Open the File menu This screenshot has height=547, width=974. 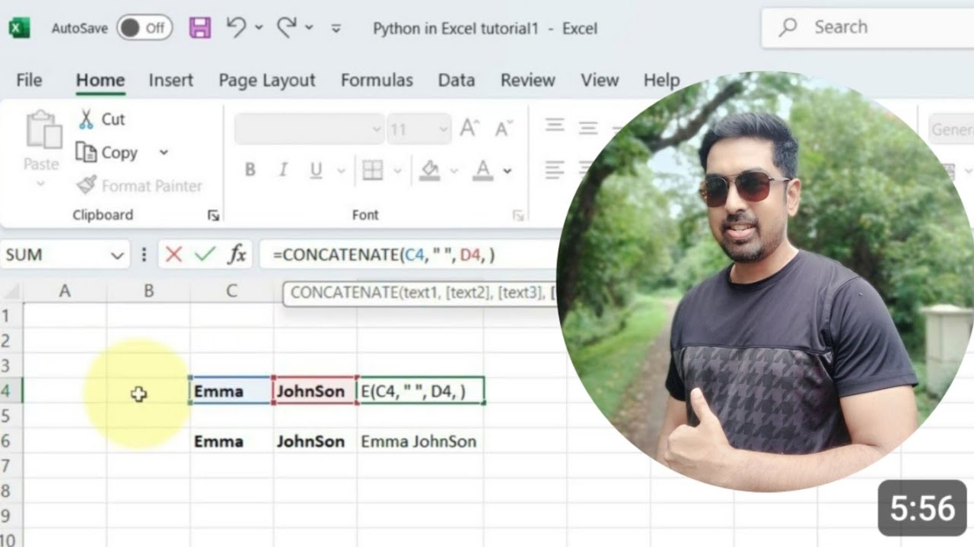[x=29, y=80]
